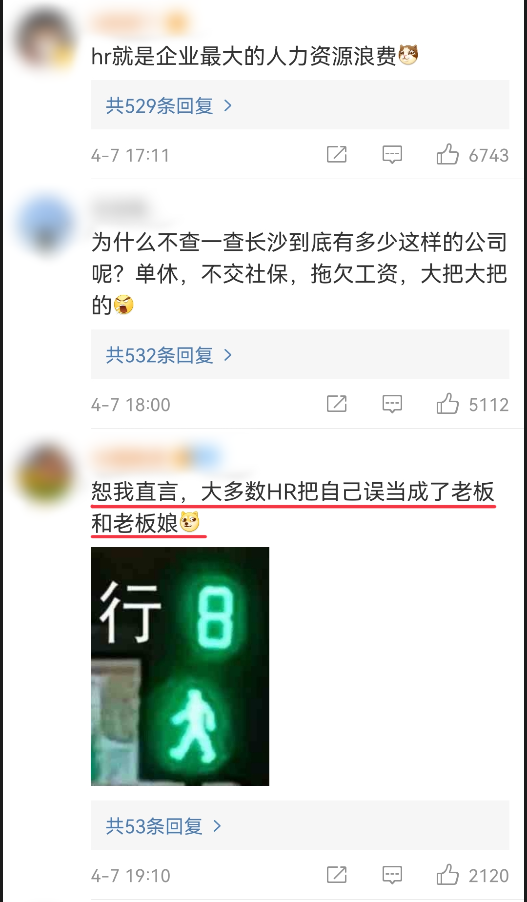527x902 pixels.
Task: Tap the 6743 like count
Action: pyautogui.click(x=488, y=156)
